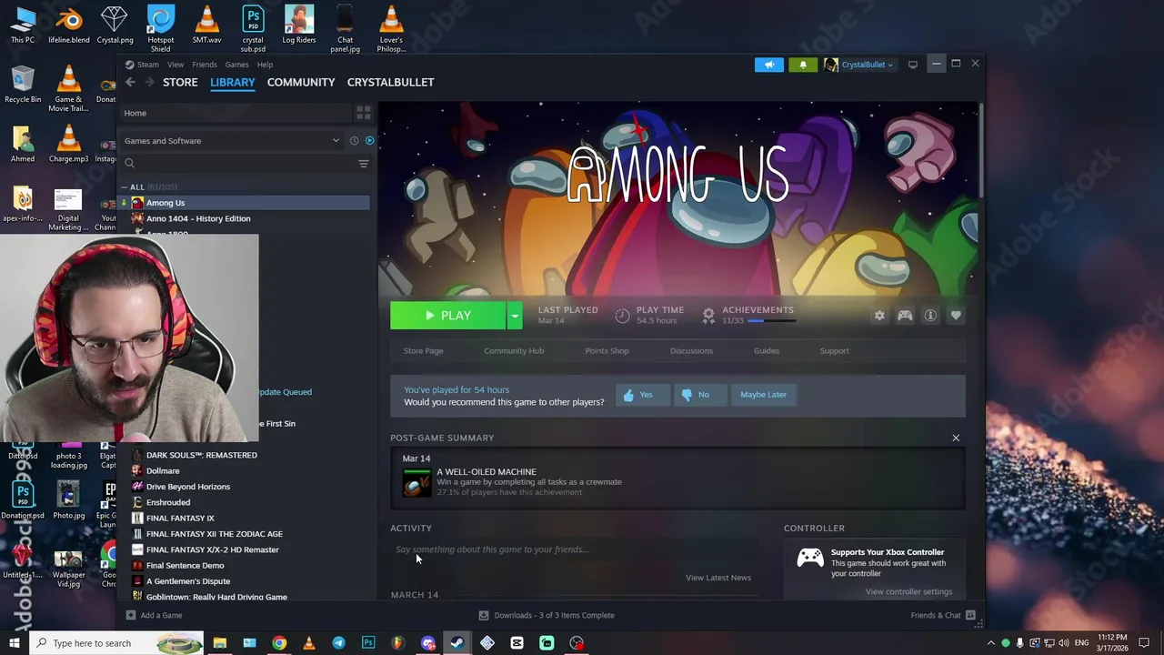Switch to Big Picture mode icon
The image size is (1164, 655).
[x=913, y=65]
